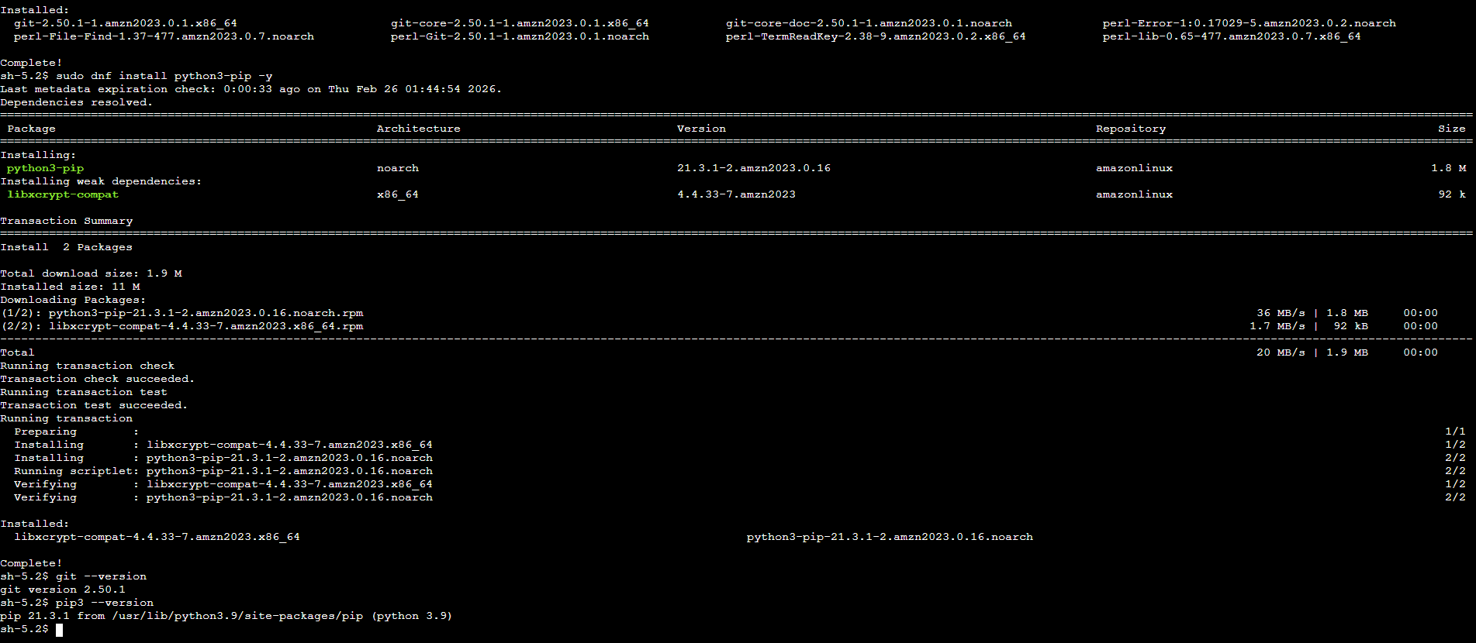
Task: Click git-core-2.50.1-1.amzn2023.0.1.x86_64 package name
Action: coord(520,23)
